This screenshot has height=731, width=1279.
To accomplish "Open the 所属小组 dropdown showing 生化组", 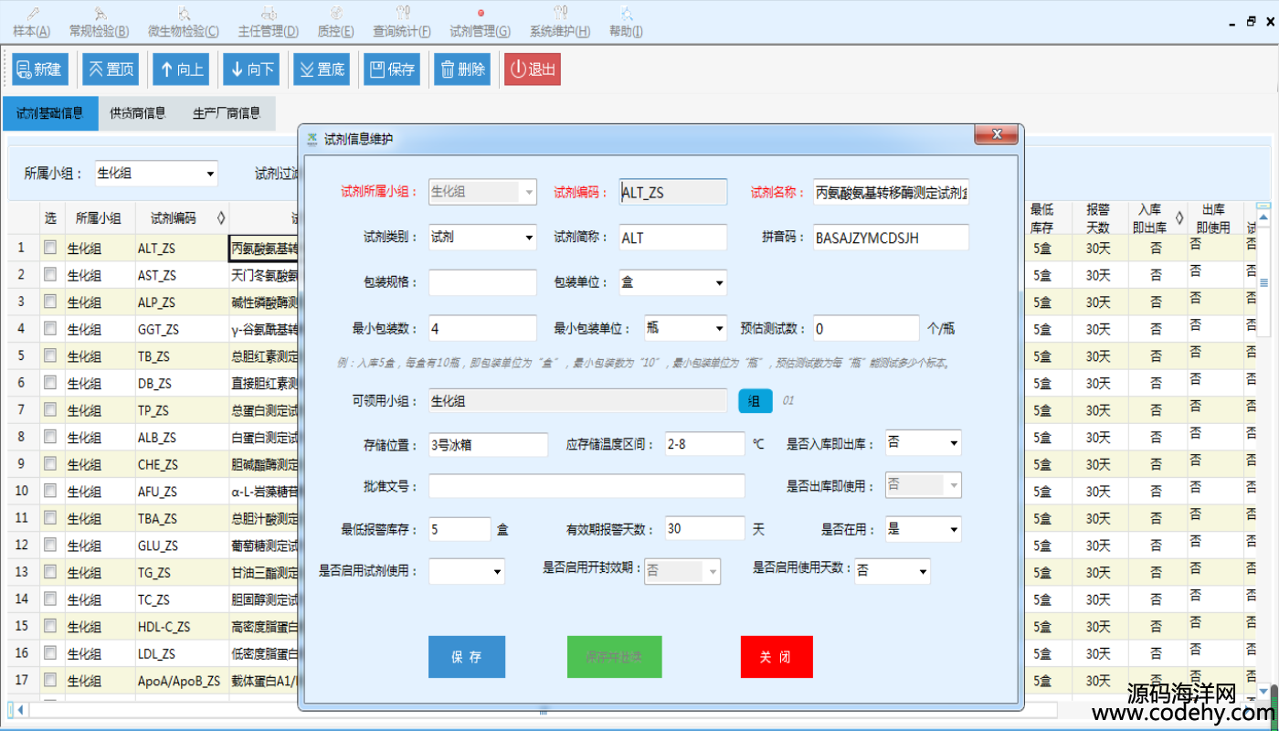I will point(156,173).
